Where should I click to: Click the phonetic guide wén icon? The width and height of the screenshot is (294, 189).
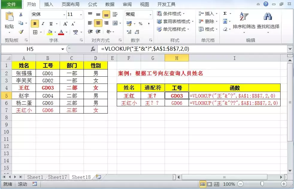(x=75, y=32)
